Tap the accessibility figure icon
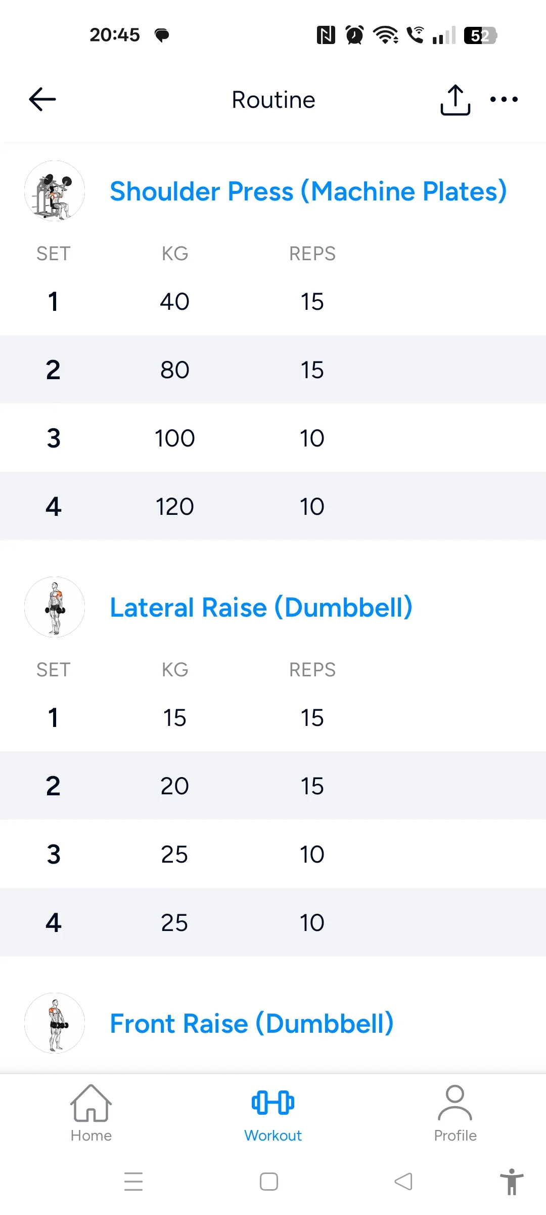The width and height of the screenshot is (546, 1215). tap(512, 1182)
